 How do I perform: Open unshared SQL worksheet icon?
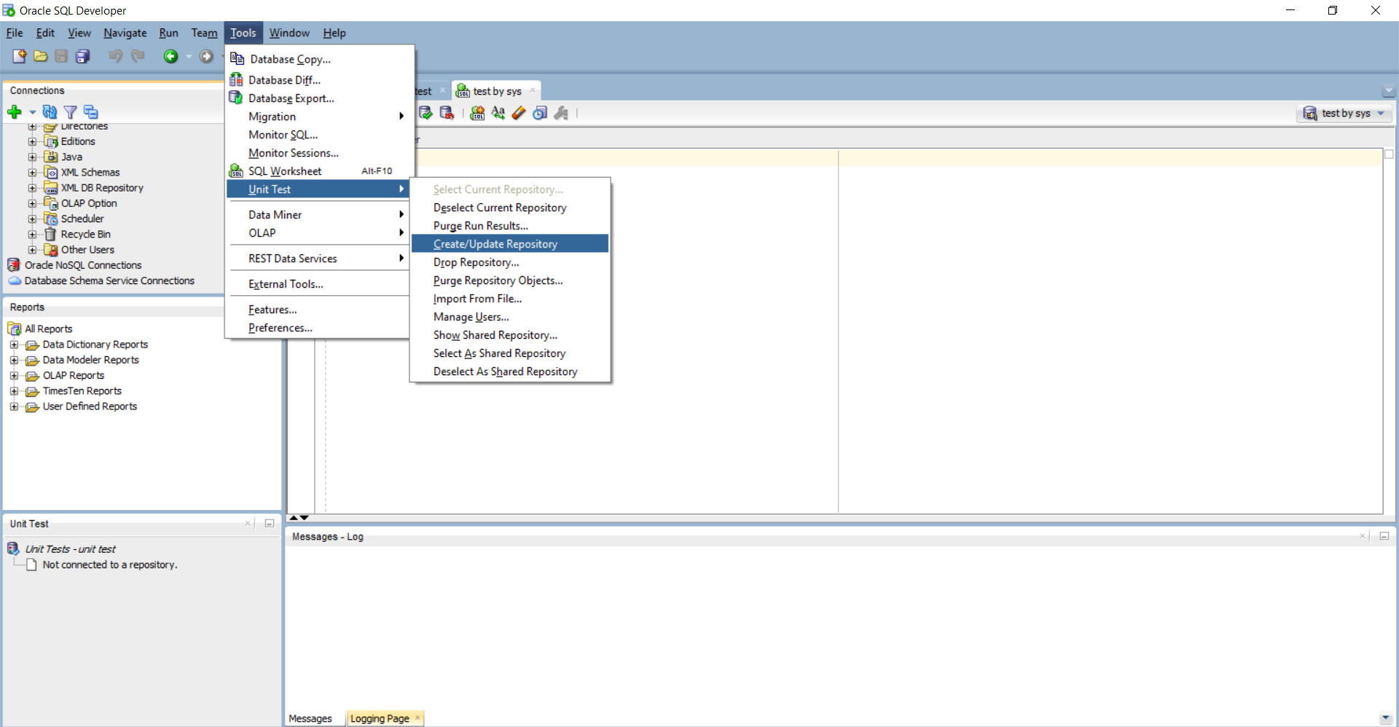[477, 113]
